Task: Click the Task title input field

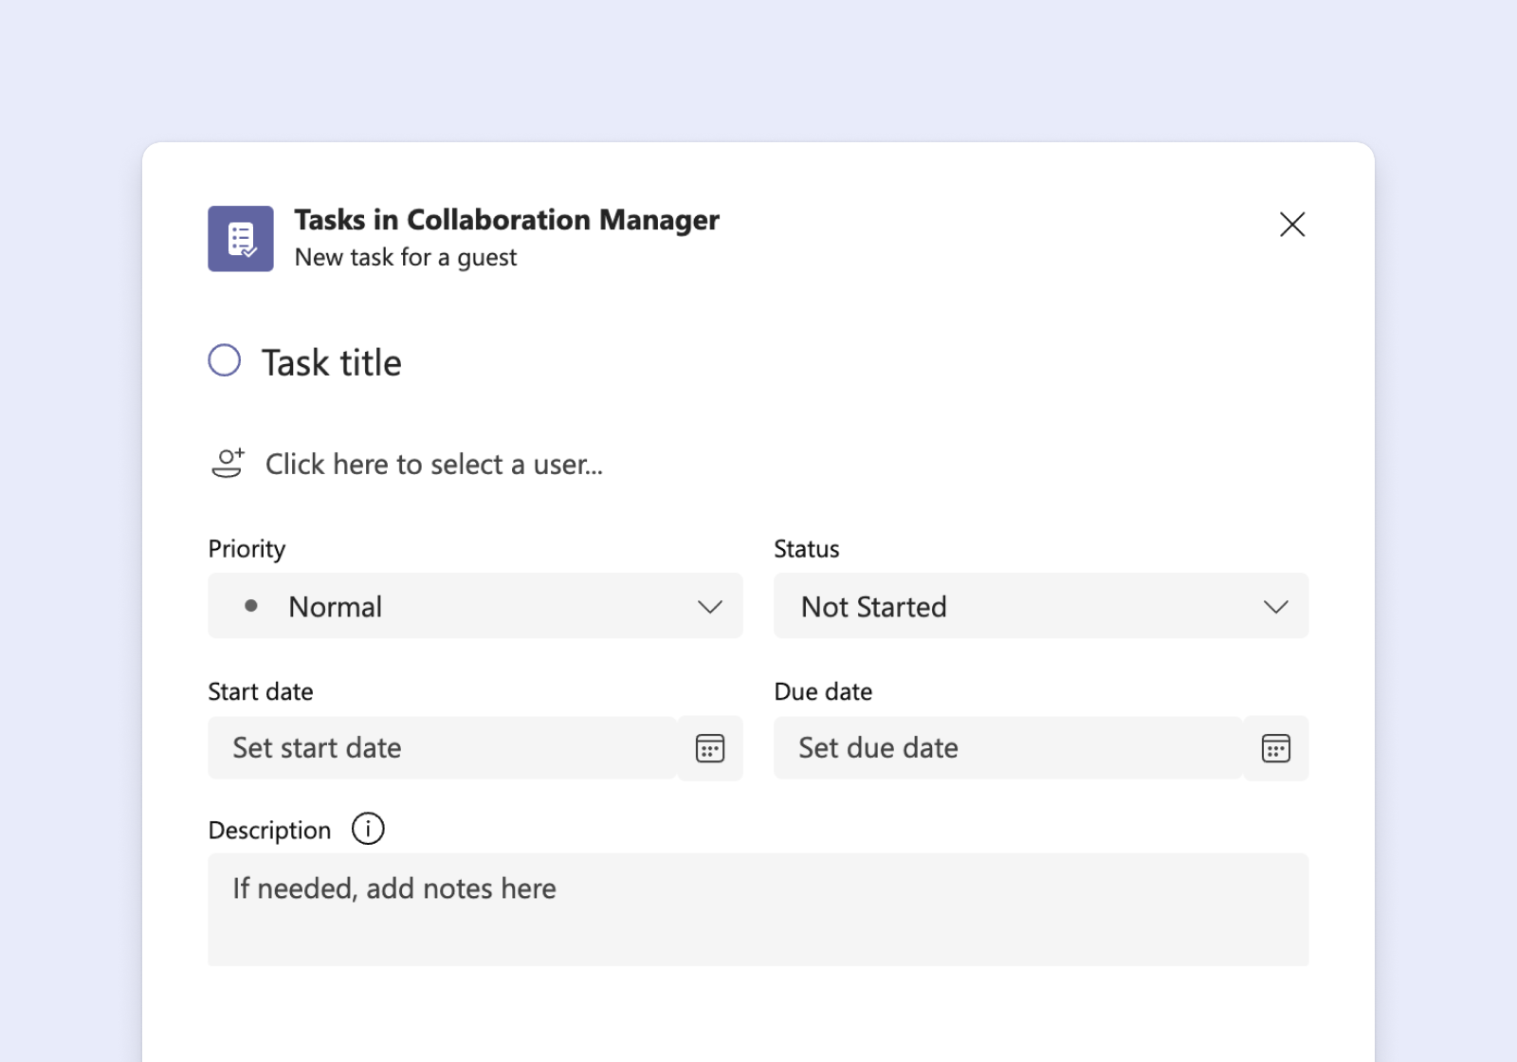Action: coord(332,361)
